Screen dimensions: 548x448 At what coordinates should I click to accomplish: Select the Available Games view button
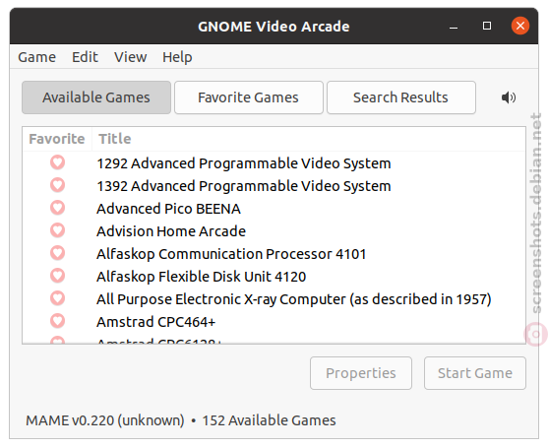click(x=96, y=97)
